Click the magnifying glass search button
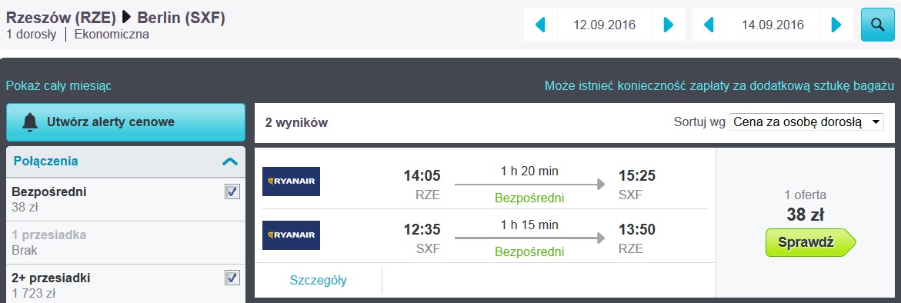901x303 pixels. point(877,25)
